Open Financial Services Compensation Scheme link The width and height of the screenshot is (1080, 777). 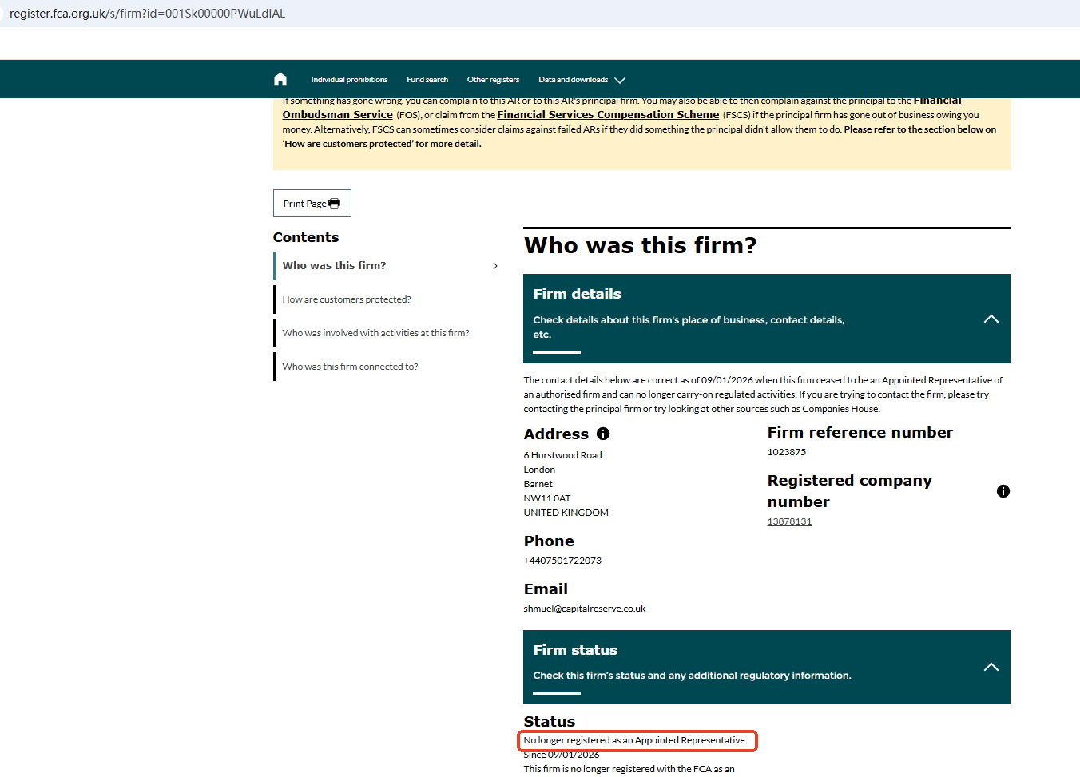[608, 114]
